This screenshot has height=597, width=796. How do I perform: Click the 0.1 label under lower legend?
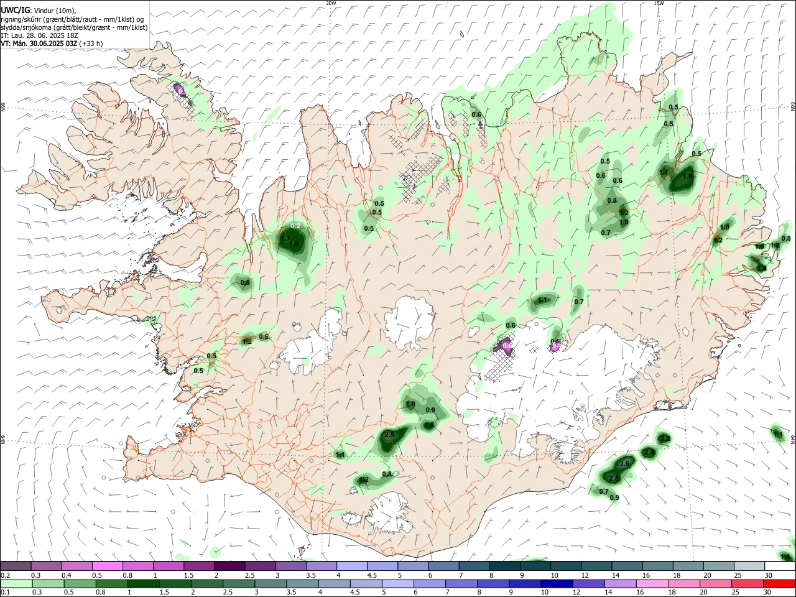pos(5,593)
